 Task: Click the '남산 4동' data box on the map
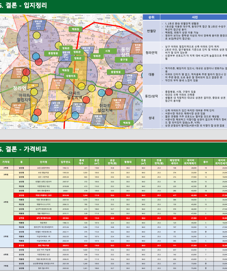[17, 108]
